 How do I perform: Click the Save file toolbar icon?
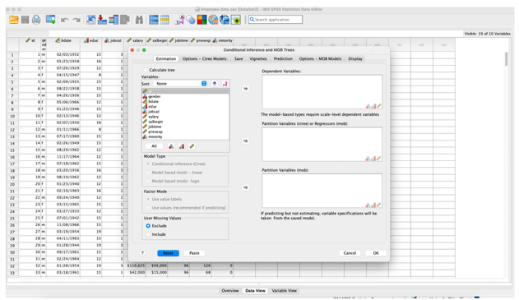25,20
